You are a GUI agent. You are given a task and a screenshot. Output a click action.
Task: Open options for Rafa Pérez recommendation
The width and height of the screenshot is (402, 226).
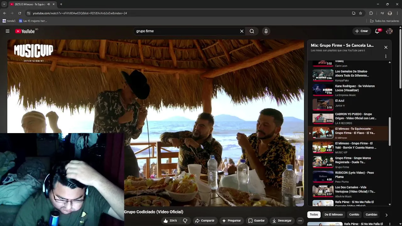[390, 224]
